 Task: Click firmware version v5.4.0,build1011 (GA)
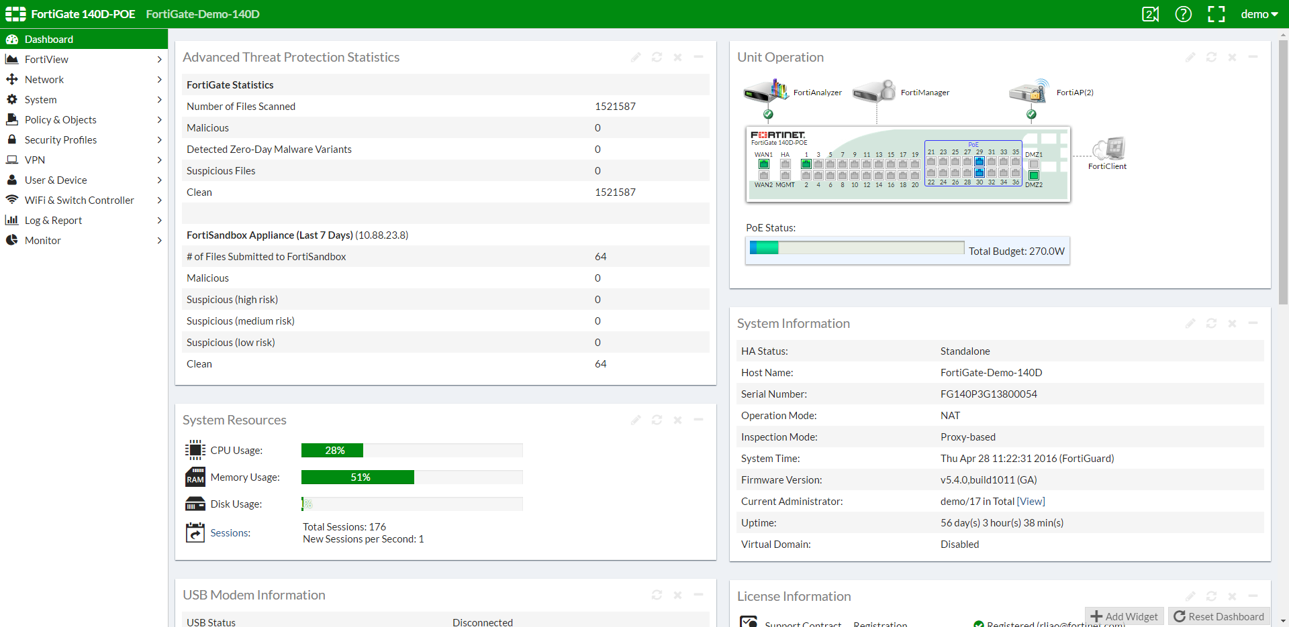tap(989, 480)
